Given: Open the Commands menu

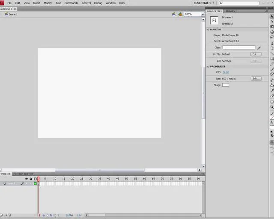Looking at the screenshot, I should [x=71, y=3].
